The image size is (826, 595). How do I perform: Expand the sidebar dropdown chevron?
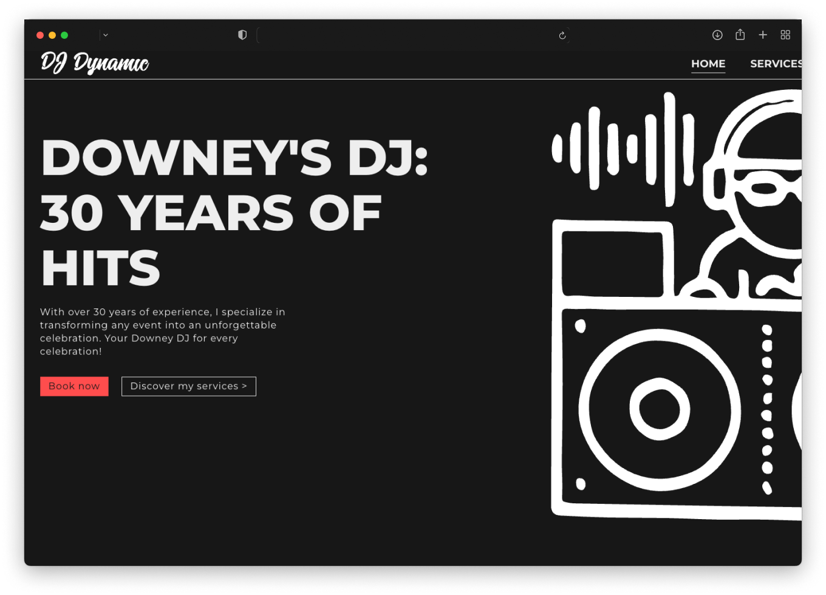(x=106, y=35)
